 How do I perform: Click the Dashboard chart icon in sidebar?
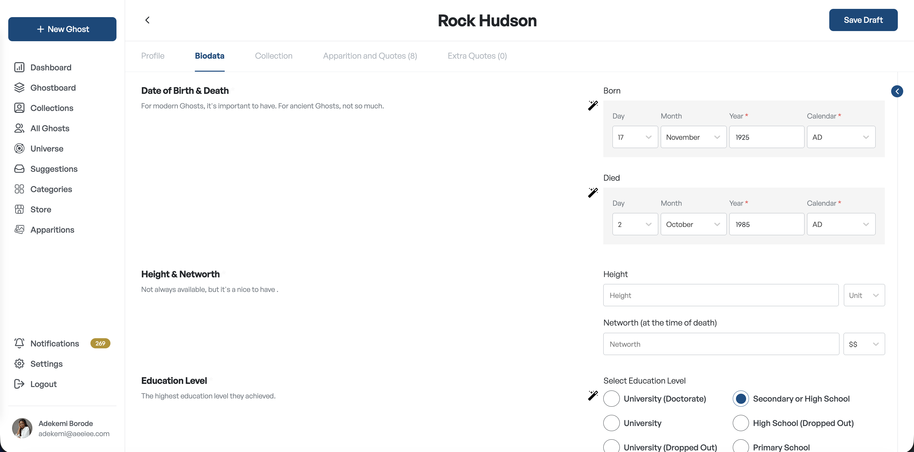(x=19, y=68)
